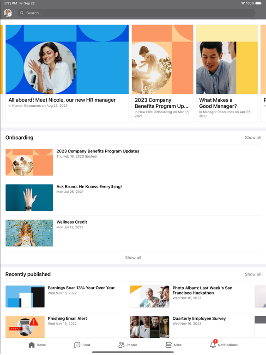The height and width of the screenshot is (355, 266).
Task: Go to Home tab icon
Action: (x=32, y=345)
